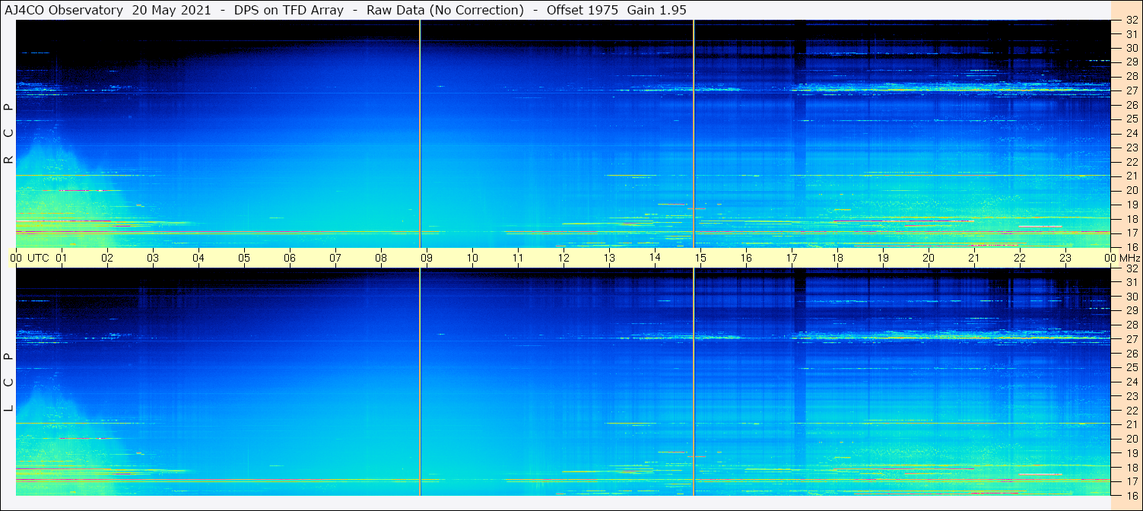1143x511 pixels.
Task: Select hour 17 on the time axis
Action: point(792,258)
